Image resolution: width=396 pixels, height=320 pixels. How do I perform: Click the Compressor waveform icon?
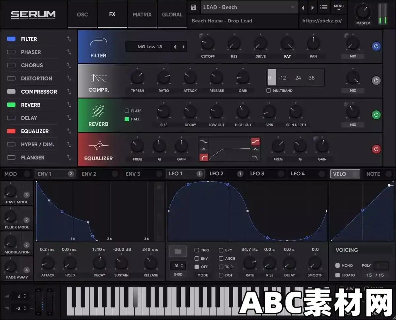[x=99, y=78]
